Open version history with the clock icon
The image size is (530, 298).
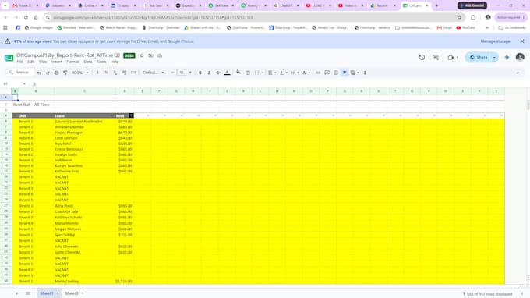click(x=422, y=58)
